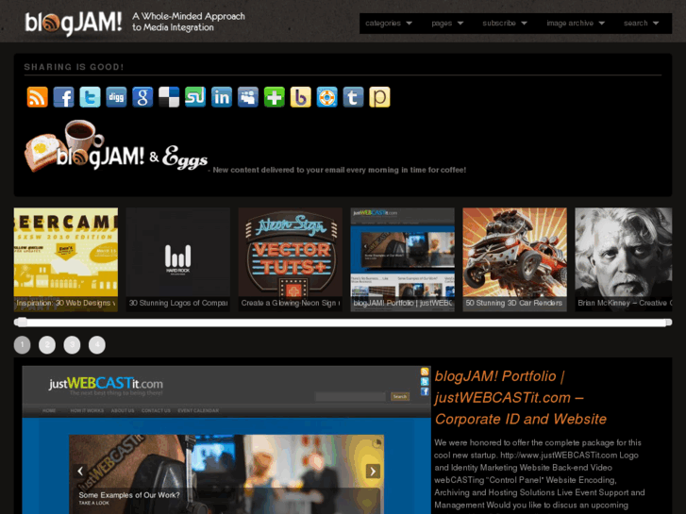Viewport: 686px width, 514px height.
Task: Share on LinkedIn icon
Action: (222, 97)
